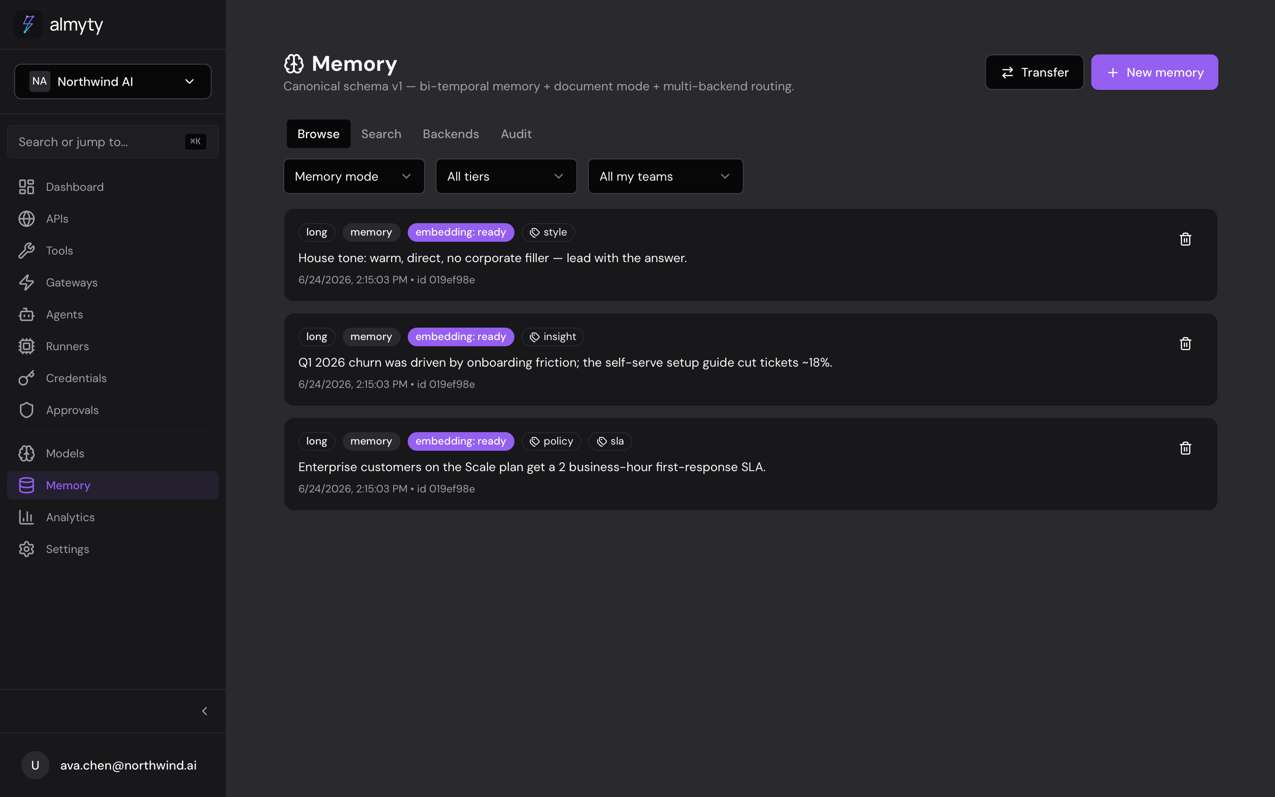Click the Memory database icon in sidebar
The image size is (1275, 797).
[x=27, y=485]
